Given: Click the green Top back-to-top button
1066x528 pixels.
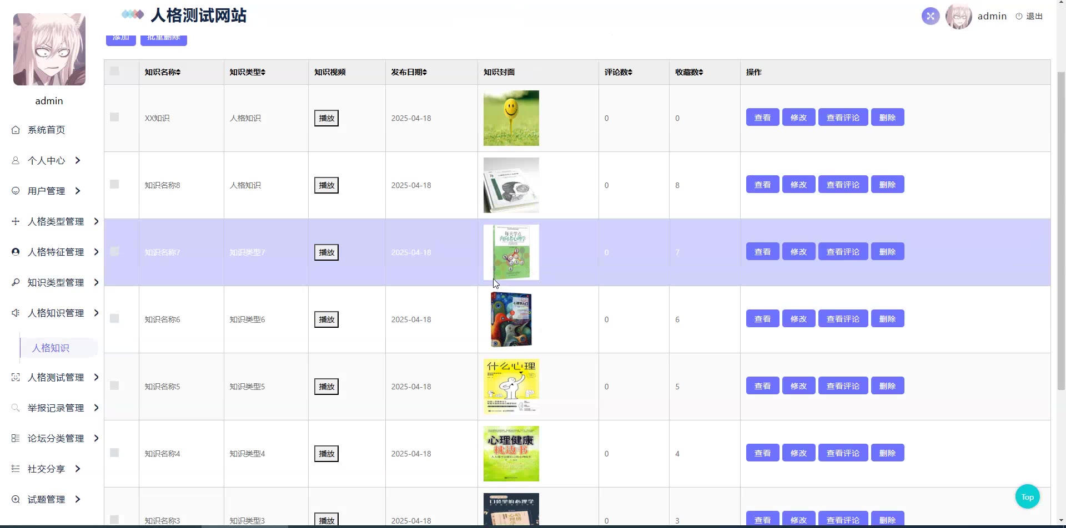Looking at the screenshot, I should coord(1027,497).
